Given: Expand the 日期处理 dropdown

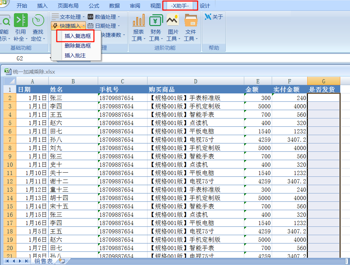Looking at the screenshot, I should (x=119, y=26).
